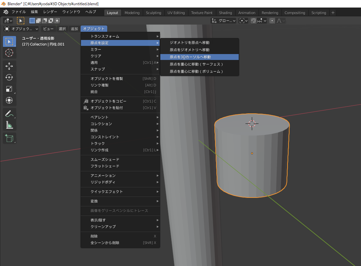Click スムーズシェード menu entry
The height and width of the screenshot is (266, 361).
[120, 160]
